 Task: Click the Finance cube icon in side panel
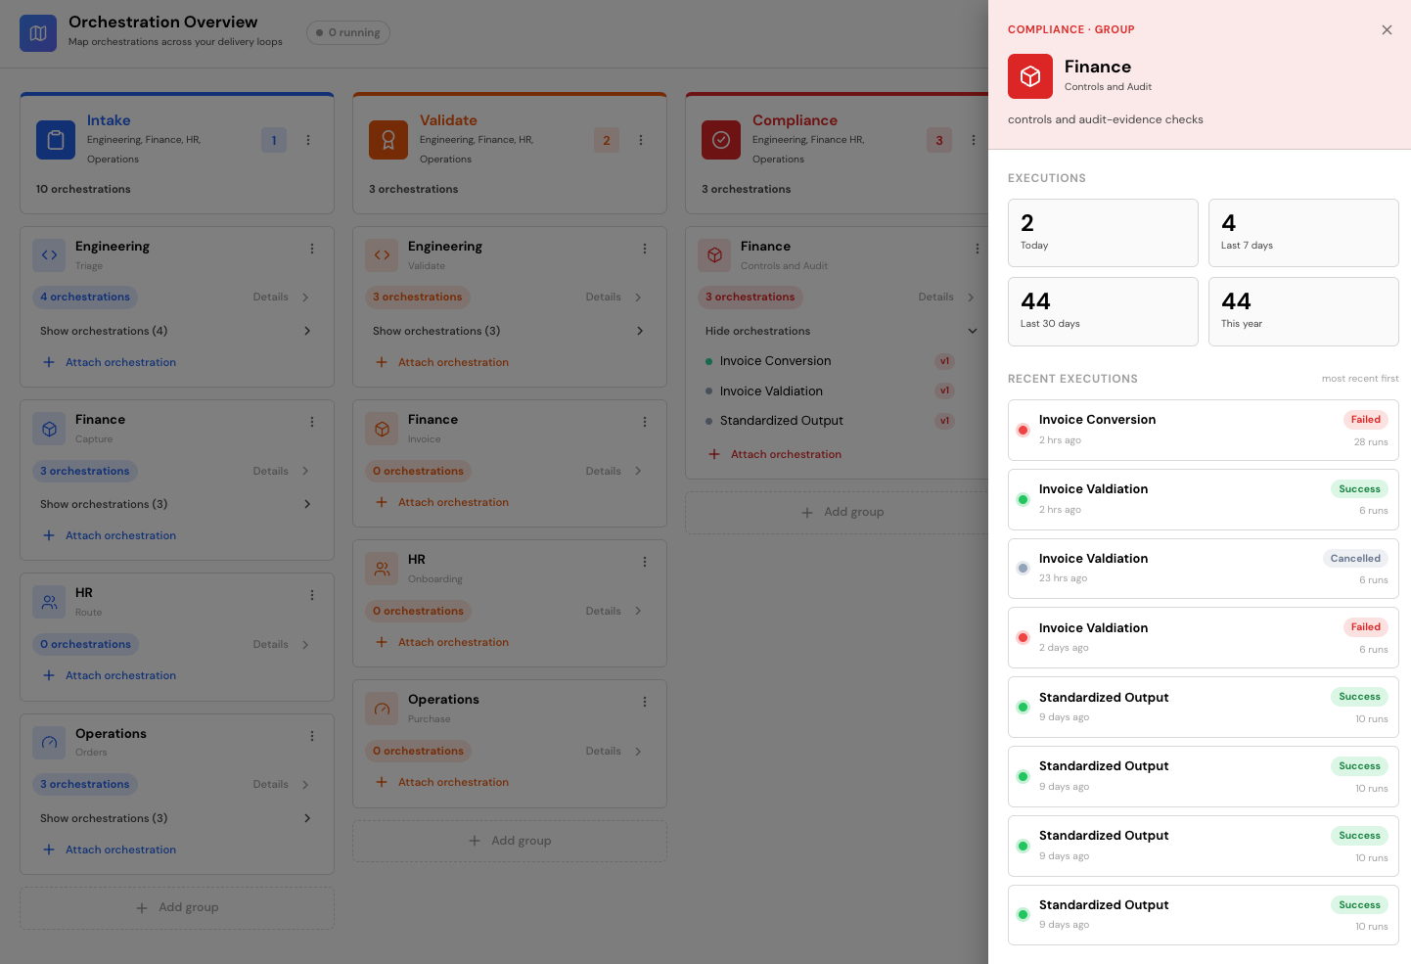click(x=1030, y=76)
